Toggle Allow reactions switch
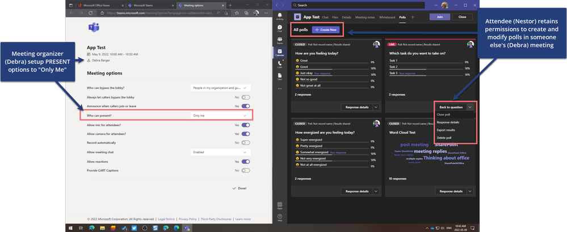The image size is (567, 232). 246,162
